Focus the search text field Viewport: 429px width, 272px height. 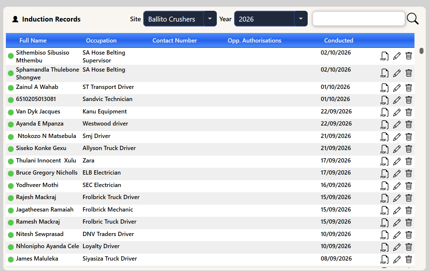pyautogui.click(x=359, y=19)
